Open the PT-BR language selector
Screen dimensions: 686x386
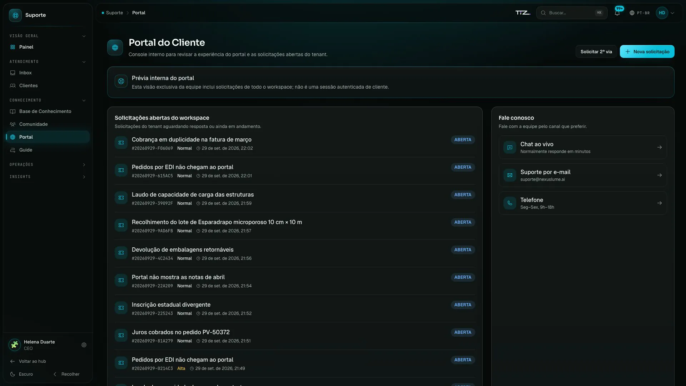tap(640, 13)
